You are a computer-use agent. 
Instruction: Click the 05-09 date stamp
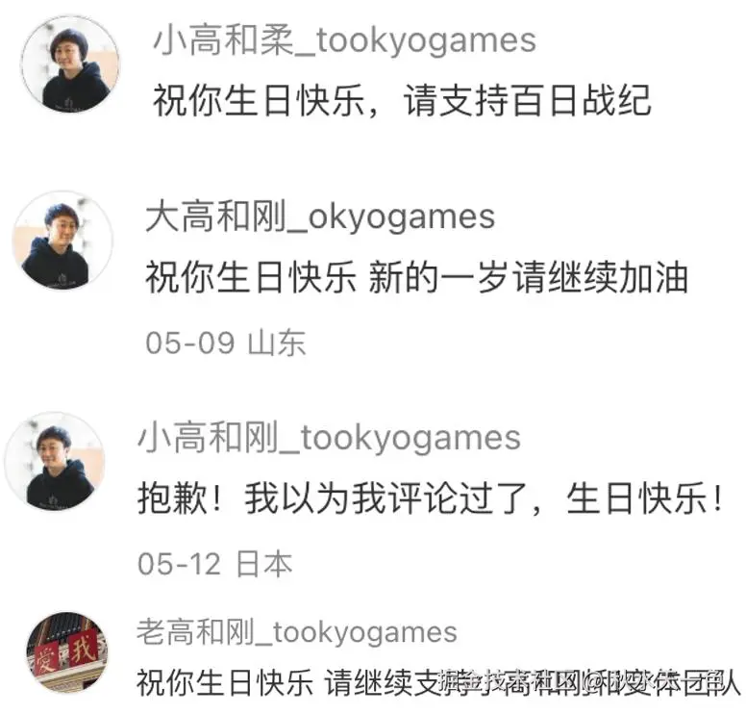click(x=190, y=343)
